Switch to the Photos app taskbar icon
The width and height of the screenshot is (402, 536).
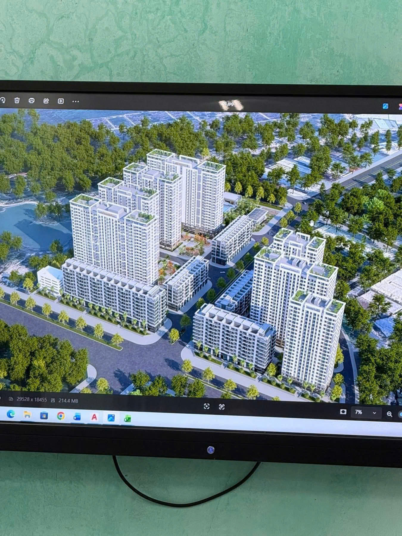[111, 417]
